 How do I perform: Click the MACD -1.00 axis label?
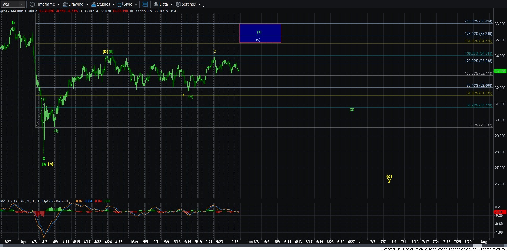pos(499,232)
